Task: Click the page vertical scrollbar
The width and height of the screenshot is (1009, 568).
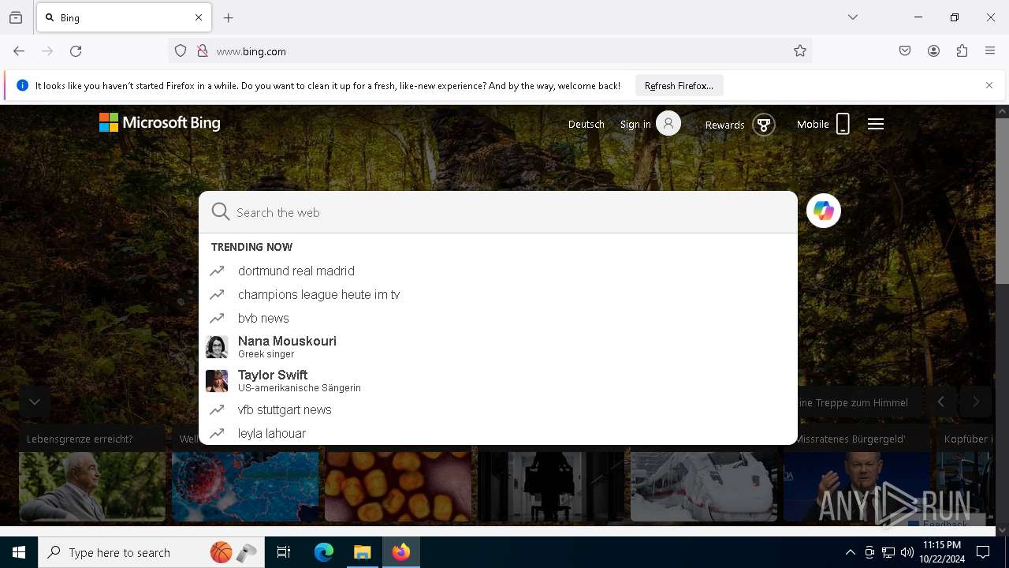Action: 1002,201
